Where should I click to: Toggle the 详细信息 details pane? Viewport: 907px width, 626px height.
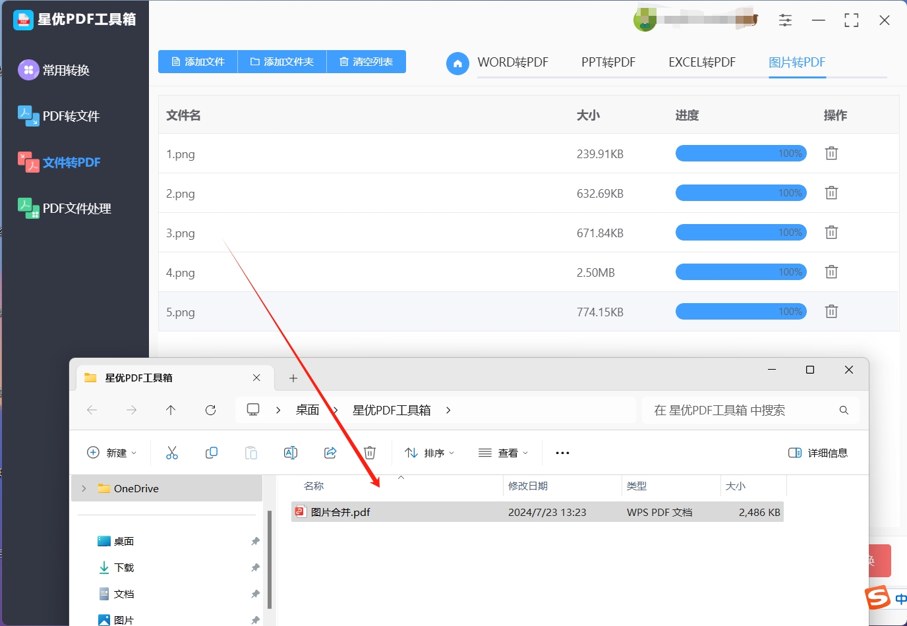[818, 453]
